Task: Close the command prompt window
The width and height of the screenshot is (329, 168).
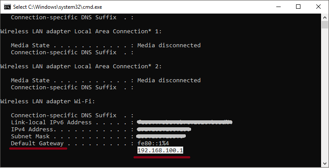Action: 318,7
